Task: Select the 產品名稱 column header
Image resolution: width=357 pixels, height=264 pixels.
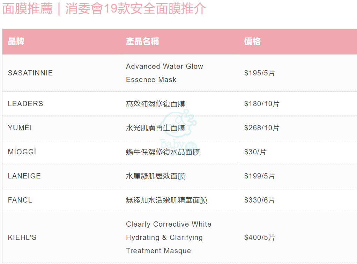Action: (142, 42)
